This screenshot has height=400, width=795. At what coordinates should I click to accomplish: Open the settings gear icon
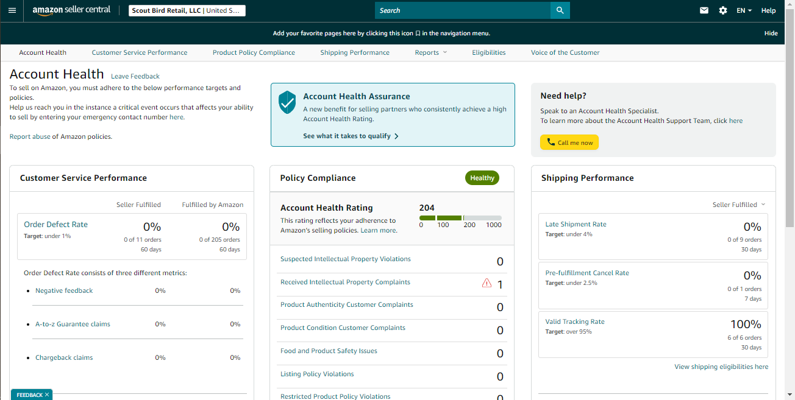point(723,10)
